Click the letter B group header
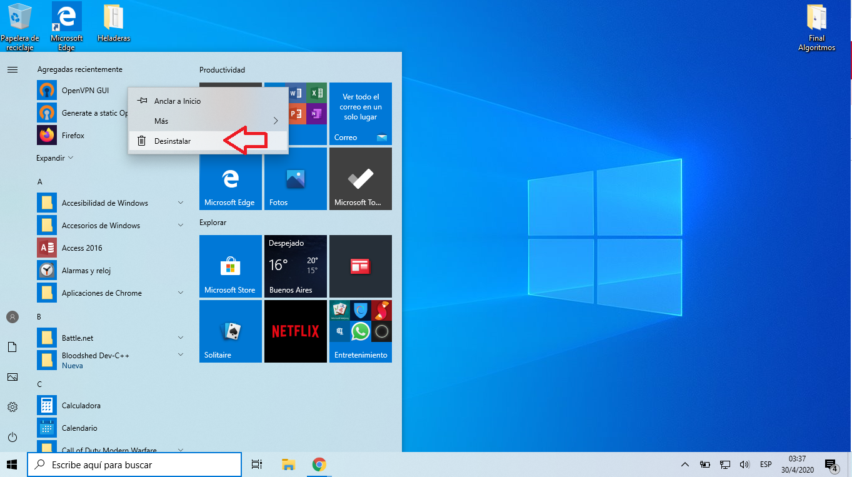The height and width of the screenshot is (477, 852). click(x=39, y=317)
